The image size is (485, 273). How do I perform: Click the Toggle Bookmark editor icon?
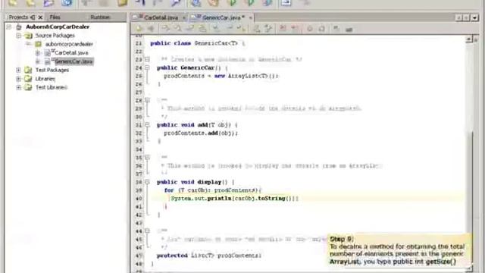coord(241,29)
